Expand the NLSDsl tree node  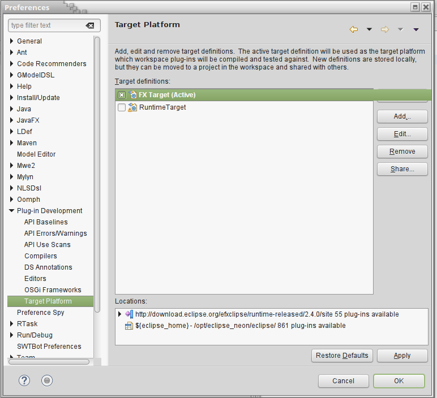(11, 188)
